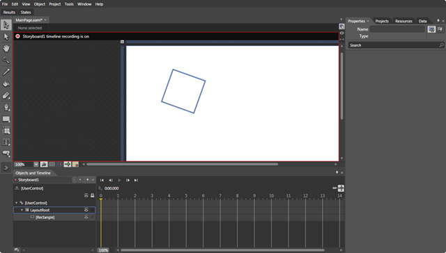The height and width of the screenshot is (253, 446).
Task: Collapse the UserControl tree node
Action: (16, 203)
